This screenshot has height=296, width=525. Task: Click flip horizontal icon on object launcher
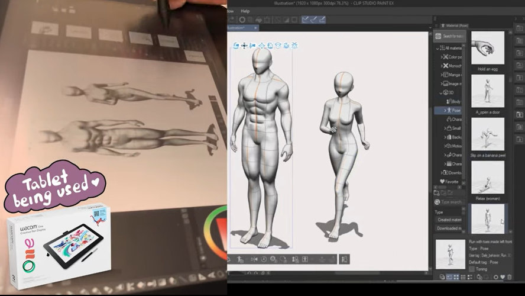[254, 259]
